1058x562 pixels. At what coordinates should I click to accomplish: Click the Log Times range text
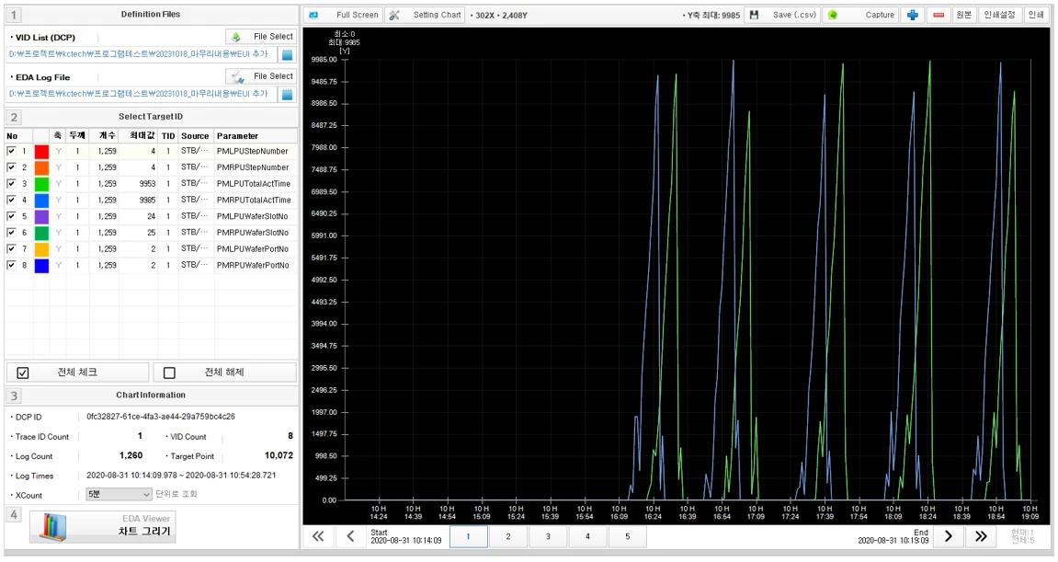coord(181,475)
